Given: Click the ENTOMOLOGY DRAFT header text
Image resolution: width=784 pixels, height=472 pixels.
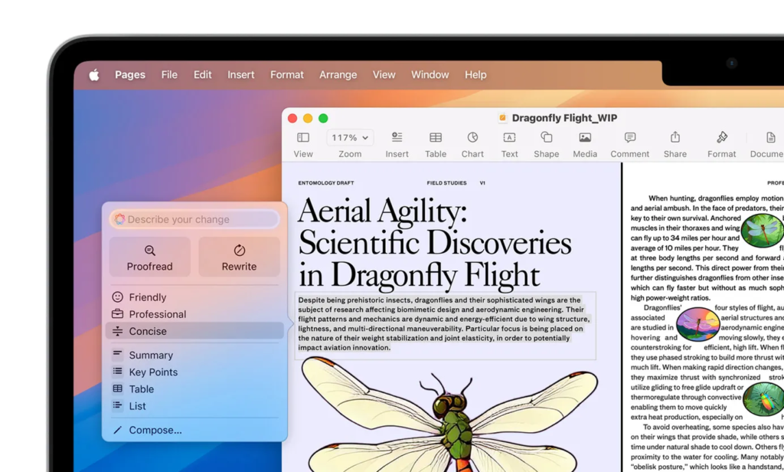Looking at the screenshot, I should tap(326, 183).
